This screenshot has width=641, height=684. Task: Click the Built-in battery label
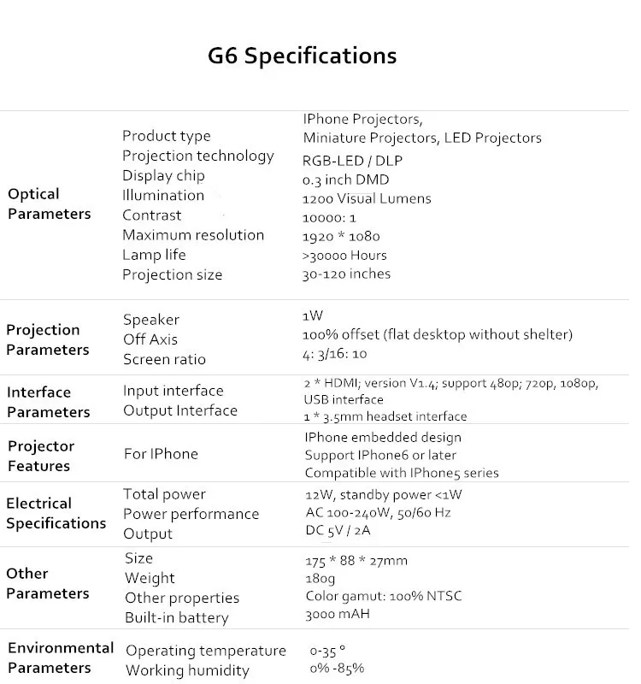(176, 617)
